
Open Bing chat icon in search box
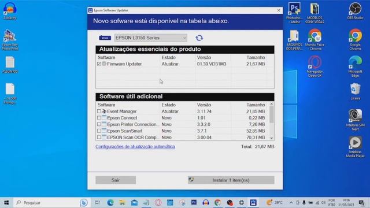83,203
